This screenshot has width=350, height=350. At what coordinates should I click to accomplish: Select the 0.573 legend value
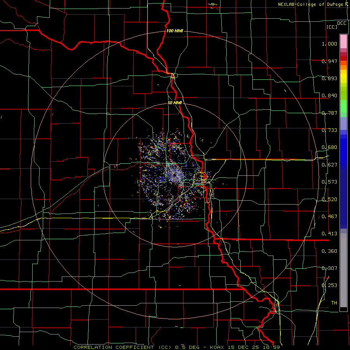point(329,182)
